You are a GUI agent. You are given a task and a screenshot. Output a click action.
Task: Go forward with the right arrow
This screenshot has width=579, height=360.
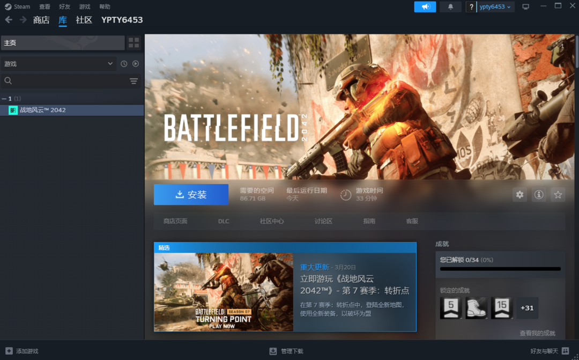[23, 20]
